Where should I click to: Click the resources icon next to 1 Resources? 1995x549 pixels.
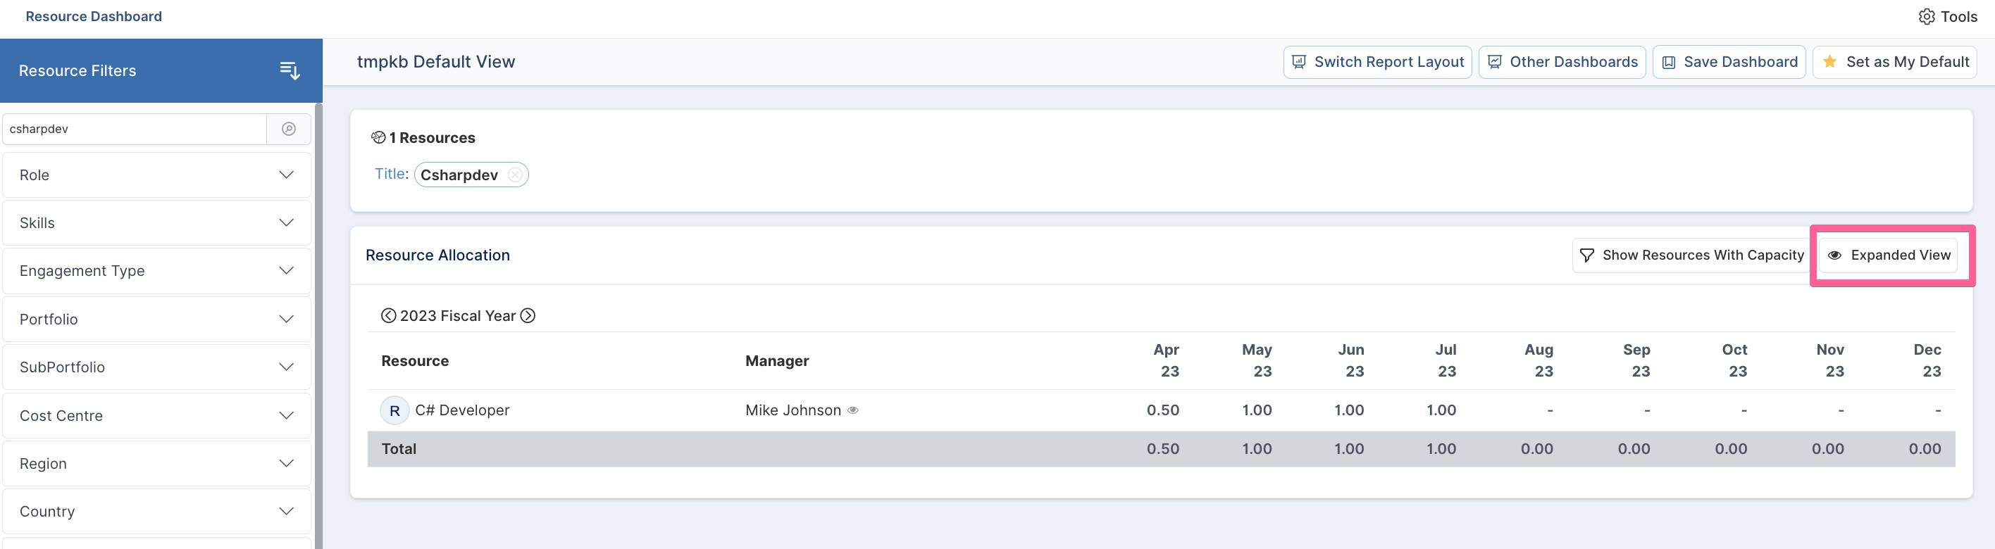378,138
